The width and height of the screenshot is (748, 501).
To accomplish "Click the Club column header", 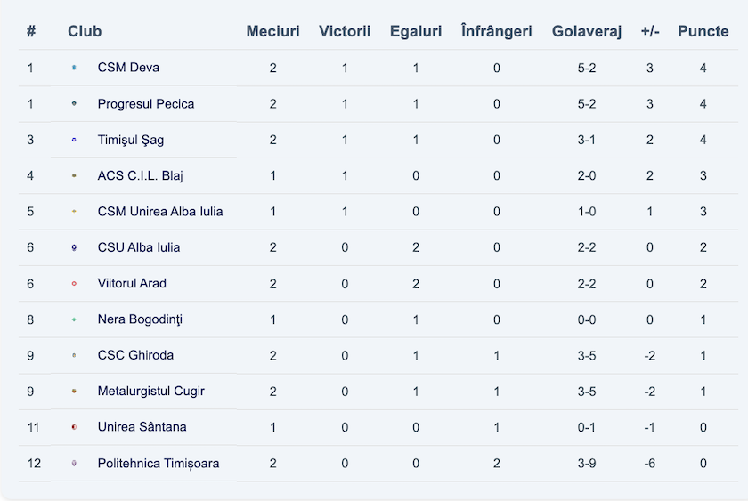I will [85, 31].
